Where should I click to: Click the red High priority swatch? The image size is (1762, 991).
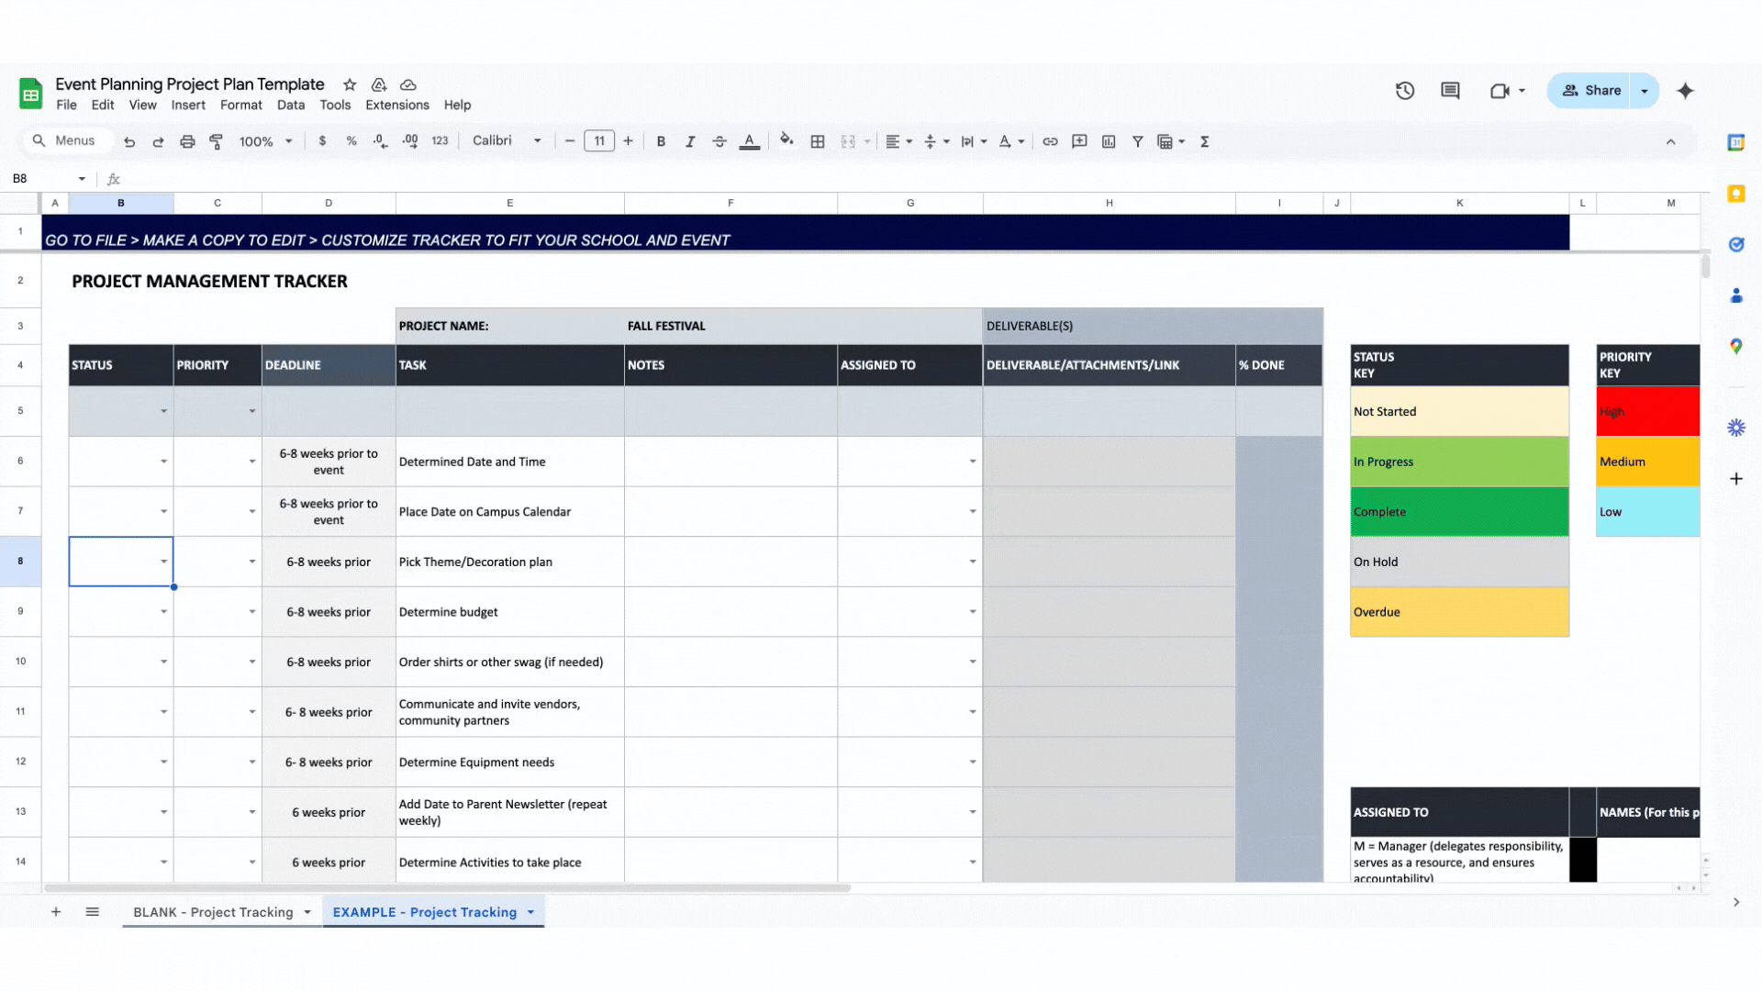coord(1647,412)
